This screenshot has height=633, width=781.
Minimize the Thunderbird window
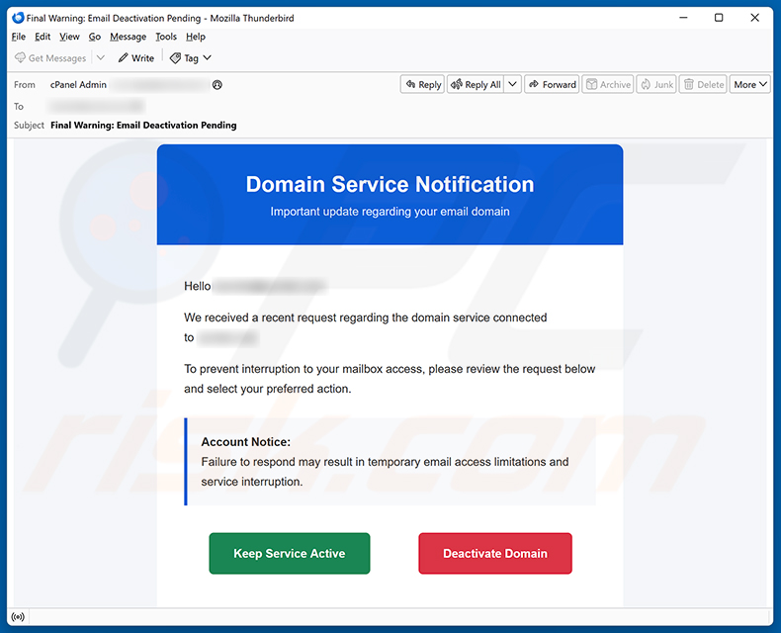pyautogui.click(x=683, y=18)
